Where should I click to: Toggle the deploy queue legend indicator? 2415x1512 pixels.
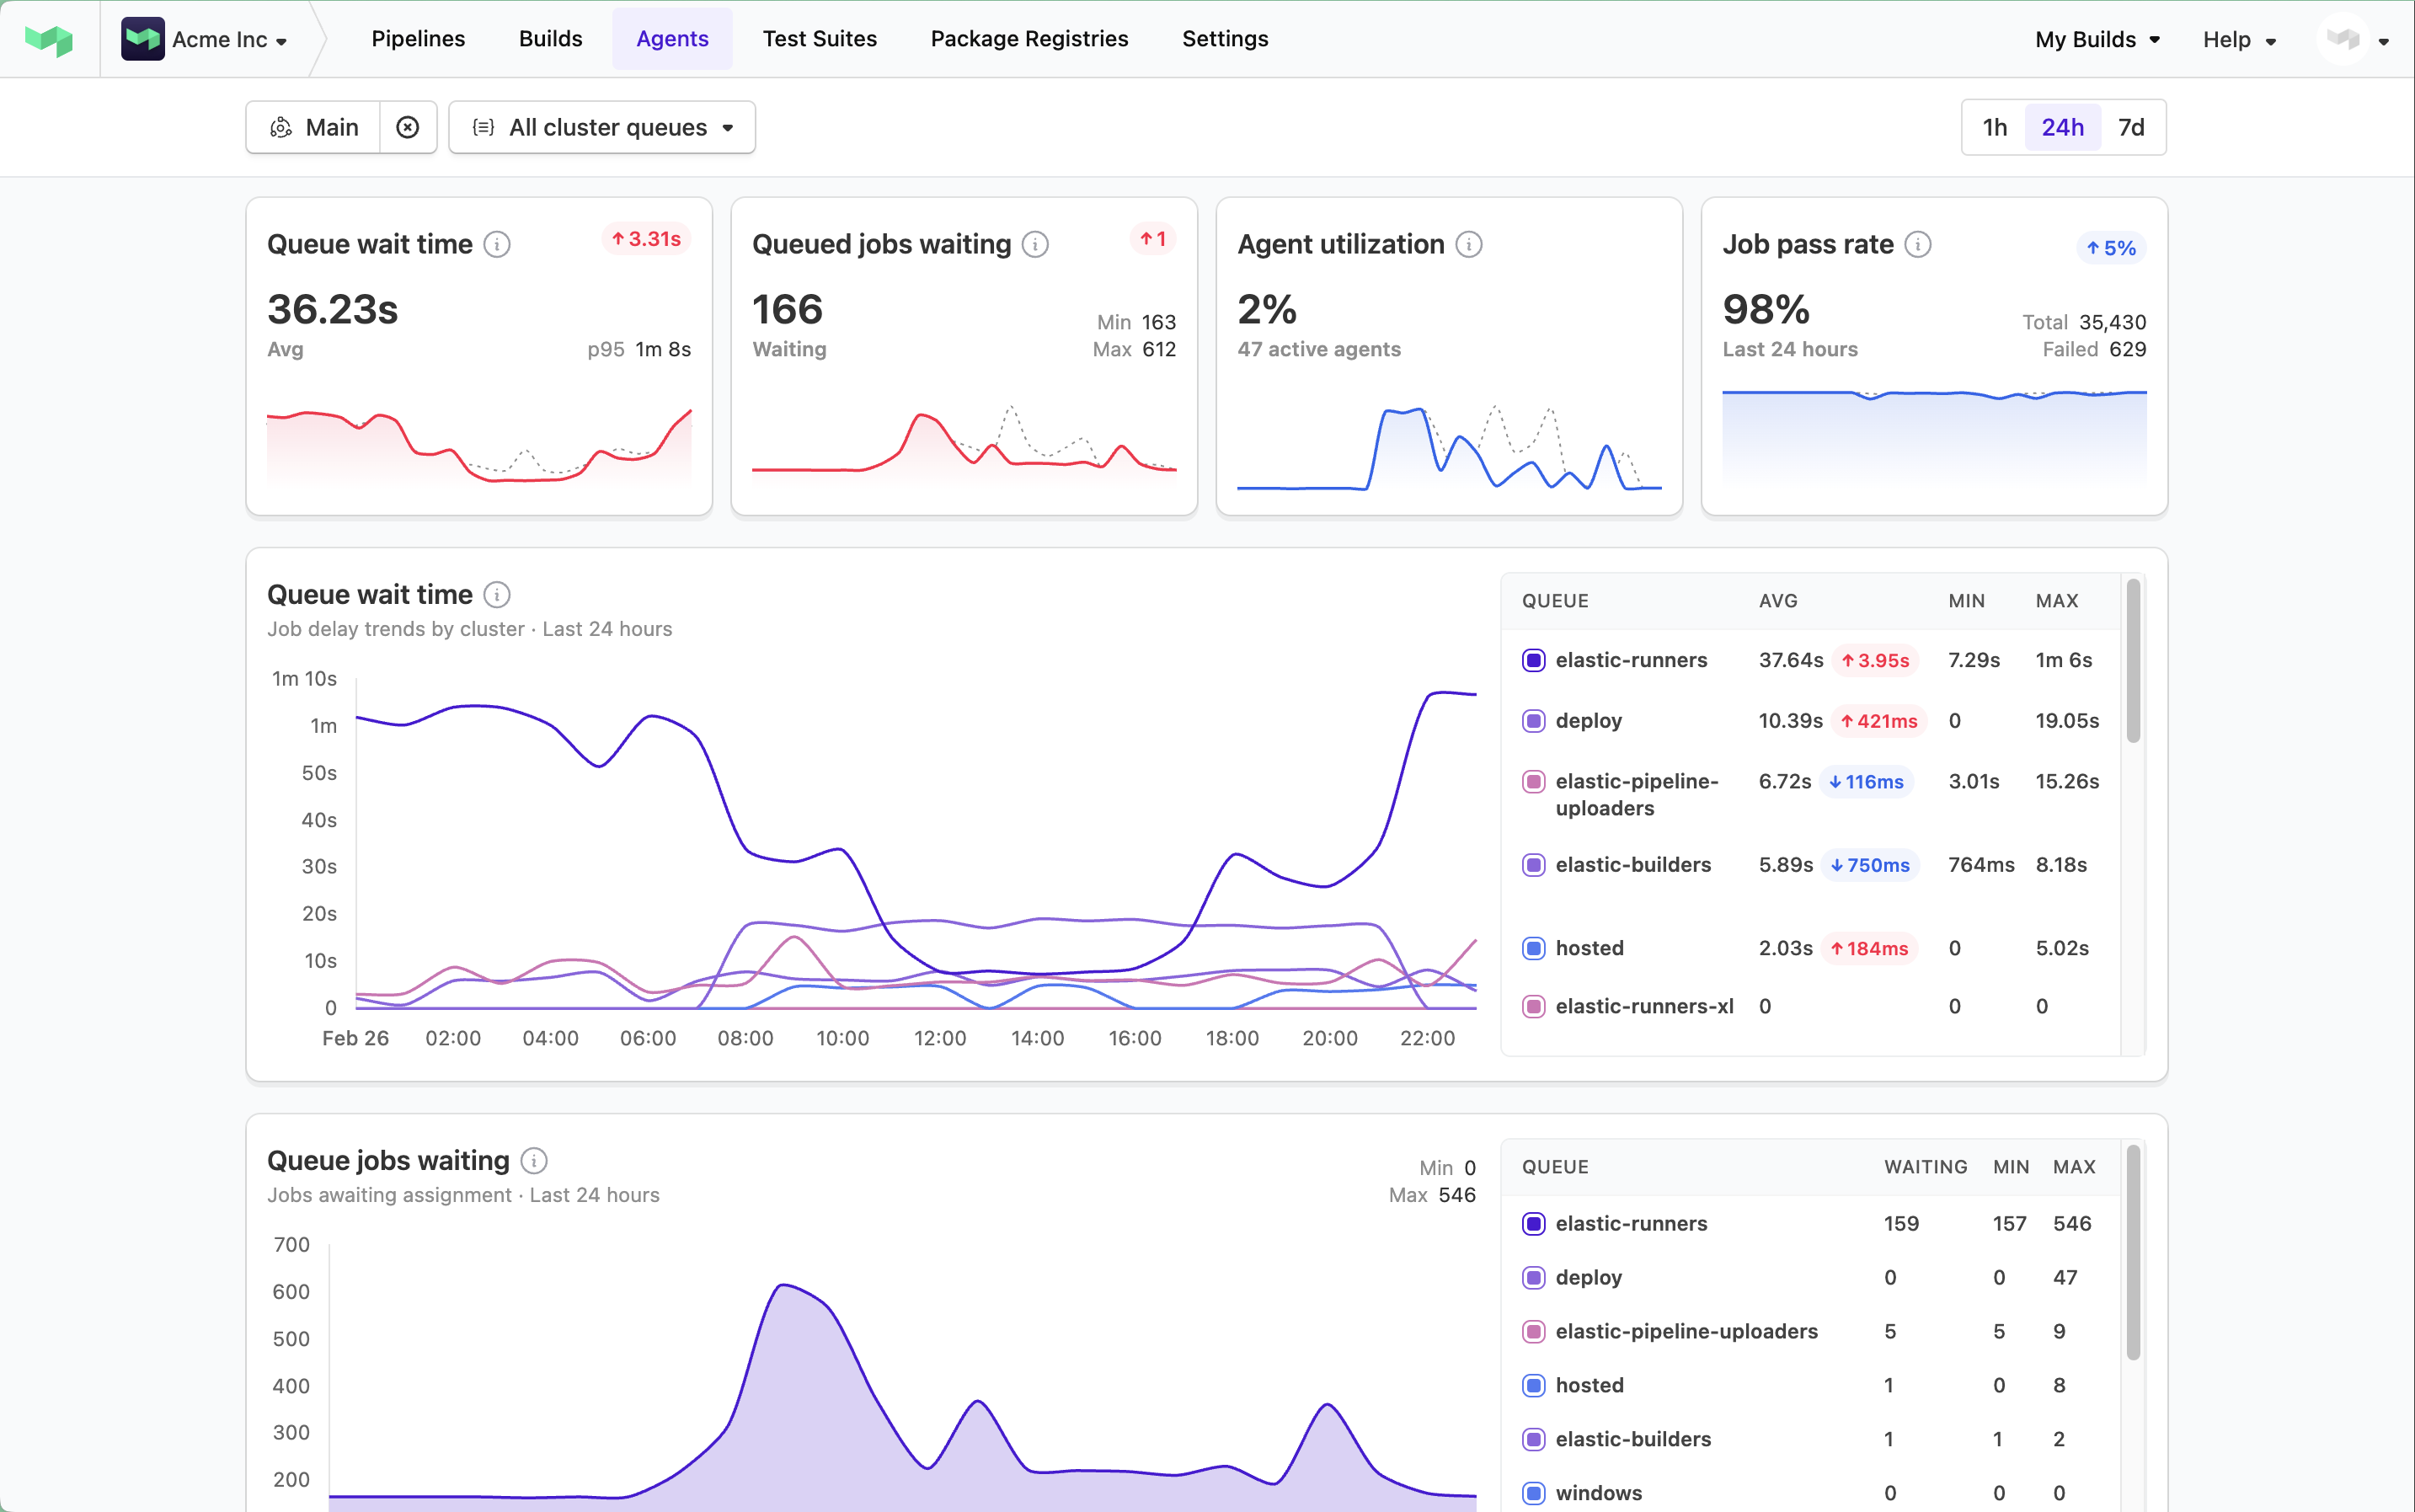pyautogui.click(x=1535, y=720)
